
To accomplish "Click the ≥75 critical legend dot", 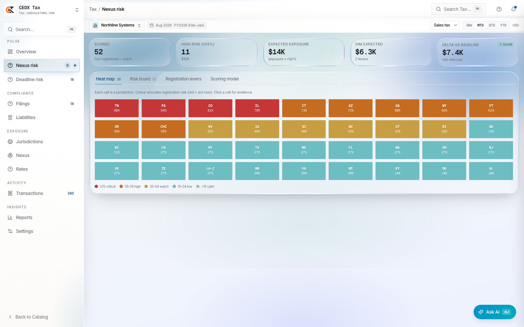I will click(96, 186).
